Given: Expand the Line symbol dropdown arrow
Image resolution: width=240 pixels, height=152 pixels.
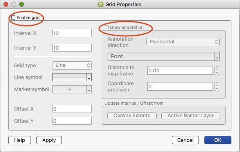Looking at the screenshot, I should pyautogui.click(x=89, y=77).
